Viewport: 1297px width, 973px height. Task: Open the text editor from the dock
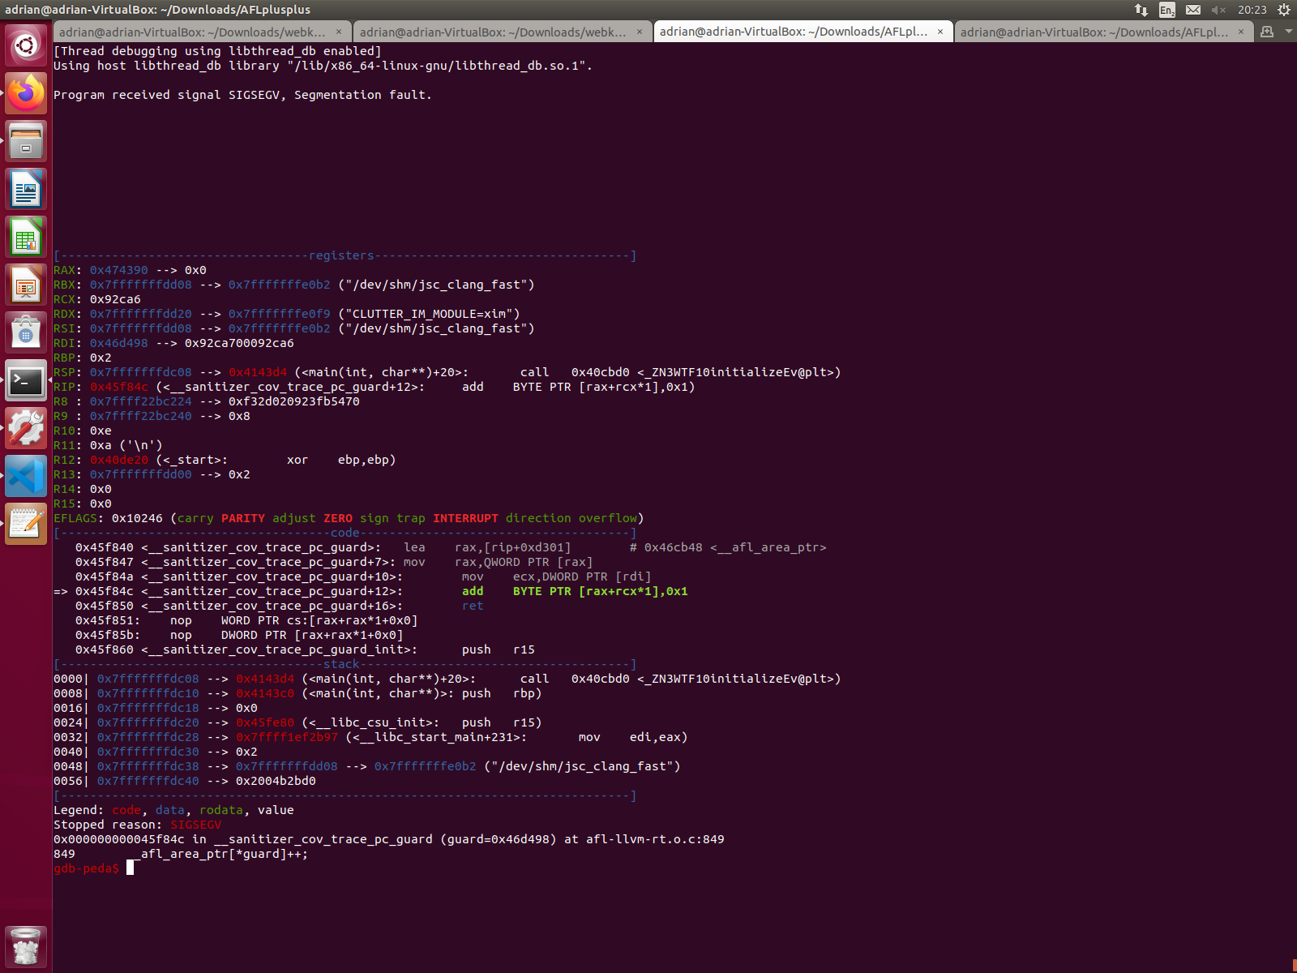[x=26, y=523]
